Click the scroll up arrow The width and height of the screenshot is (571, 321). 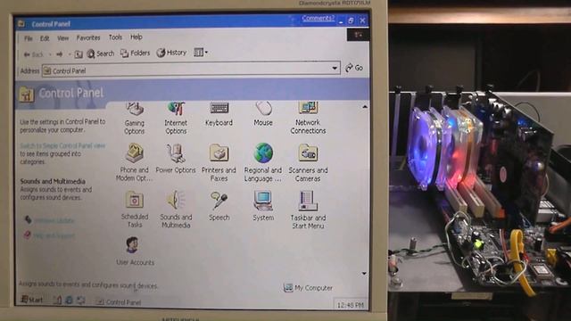tap(365, 107)
